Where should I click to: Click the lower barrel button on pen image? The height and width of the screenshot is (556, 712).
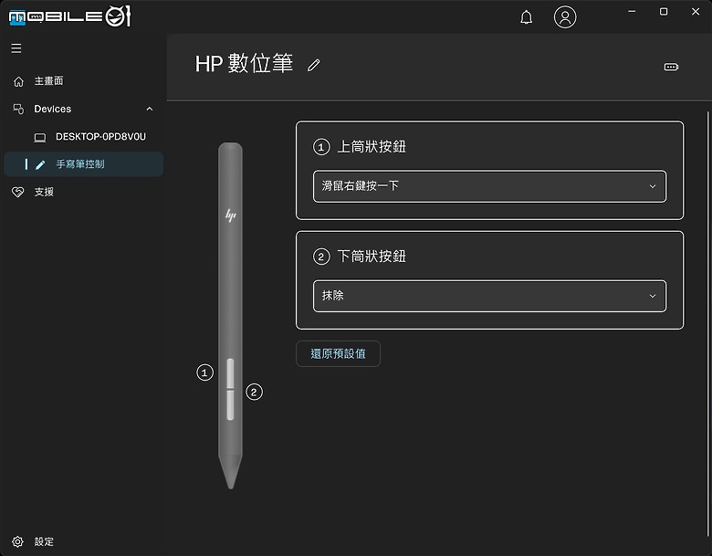click(230, 404)
